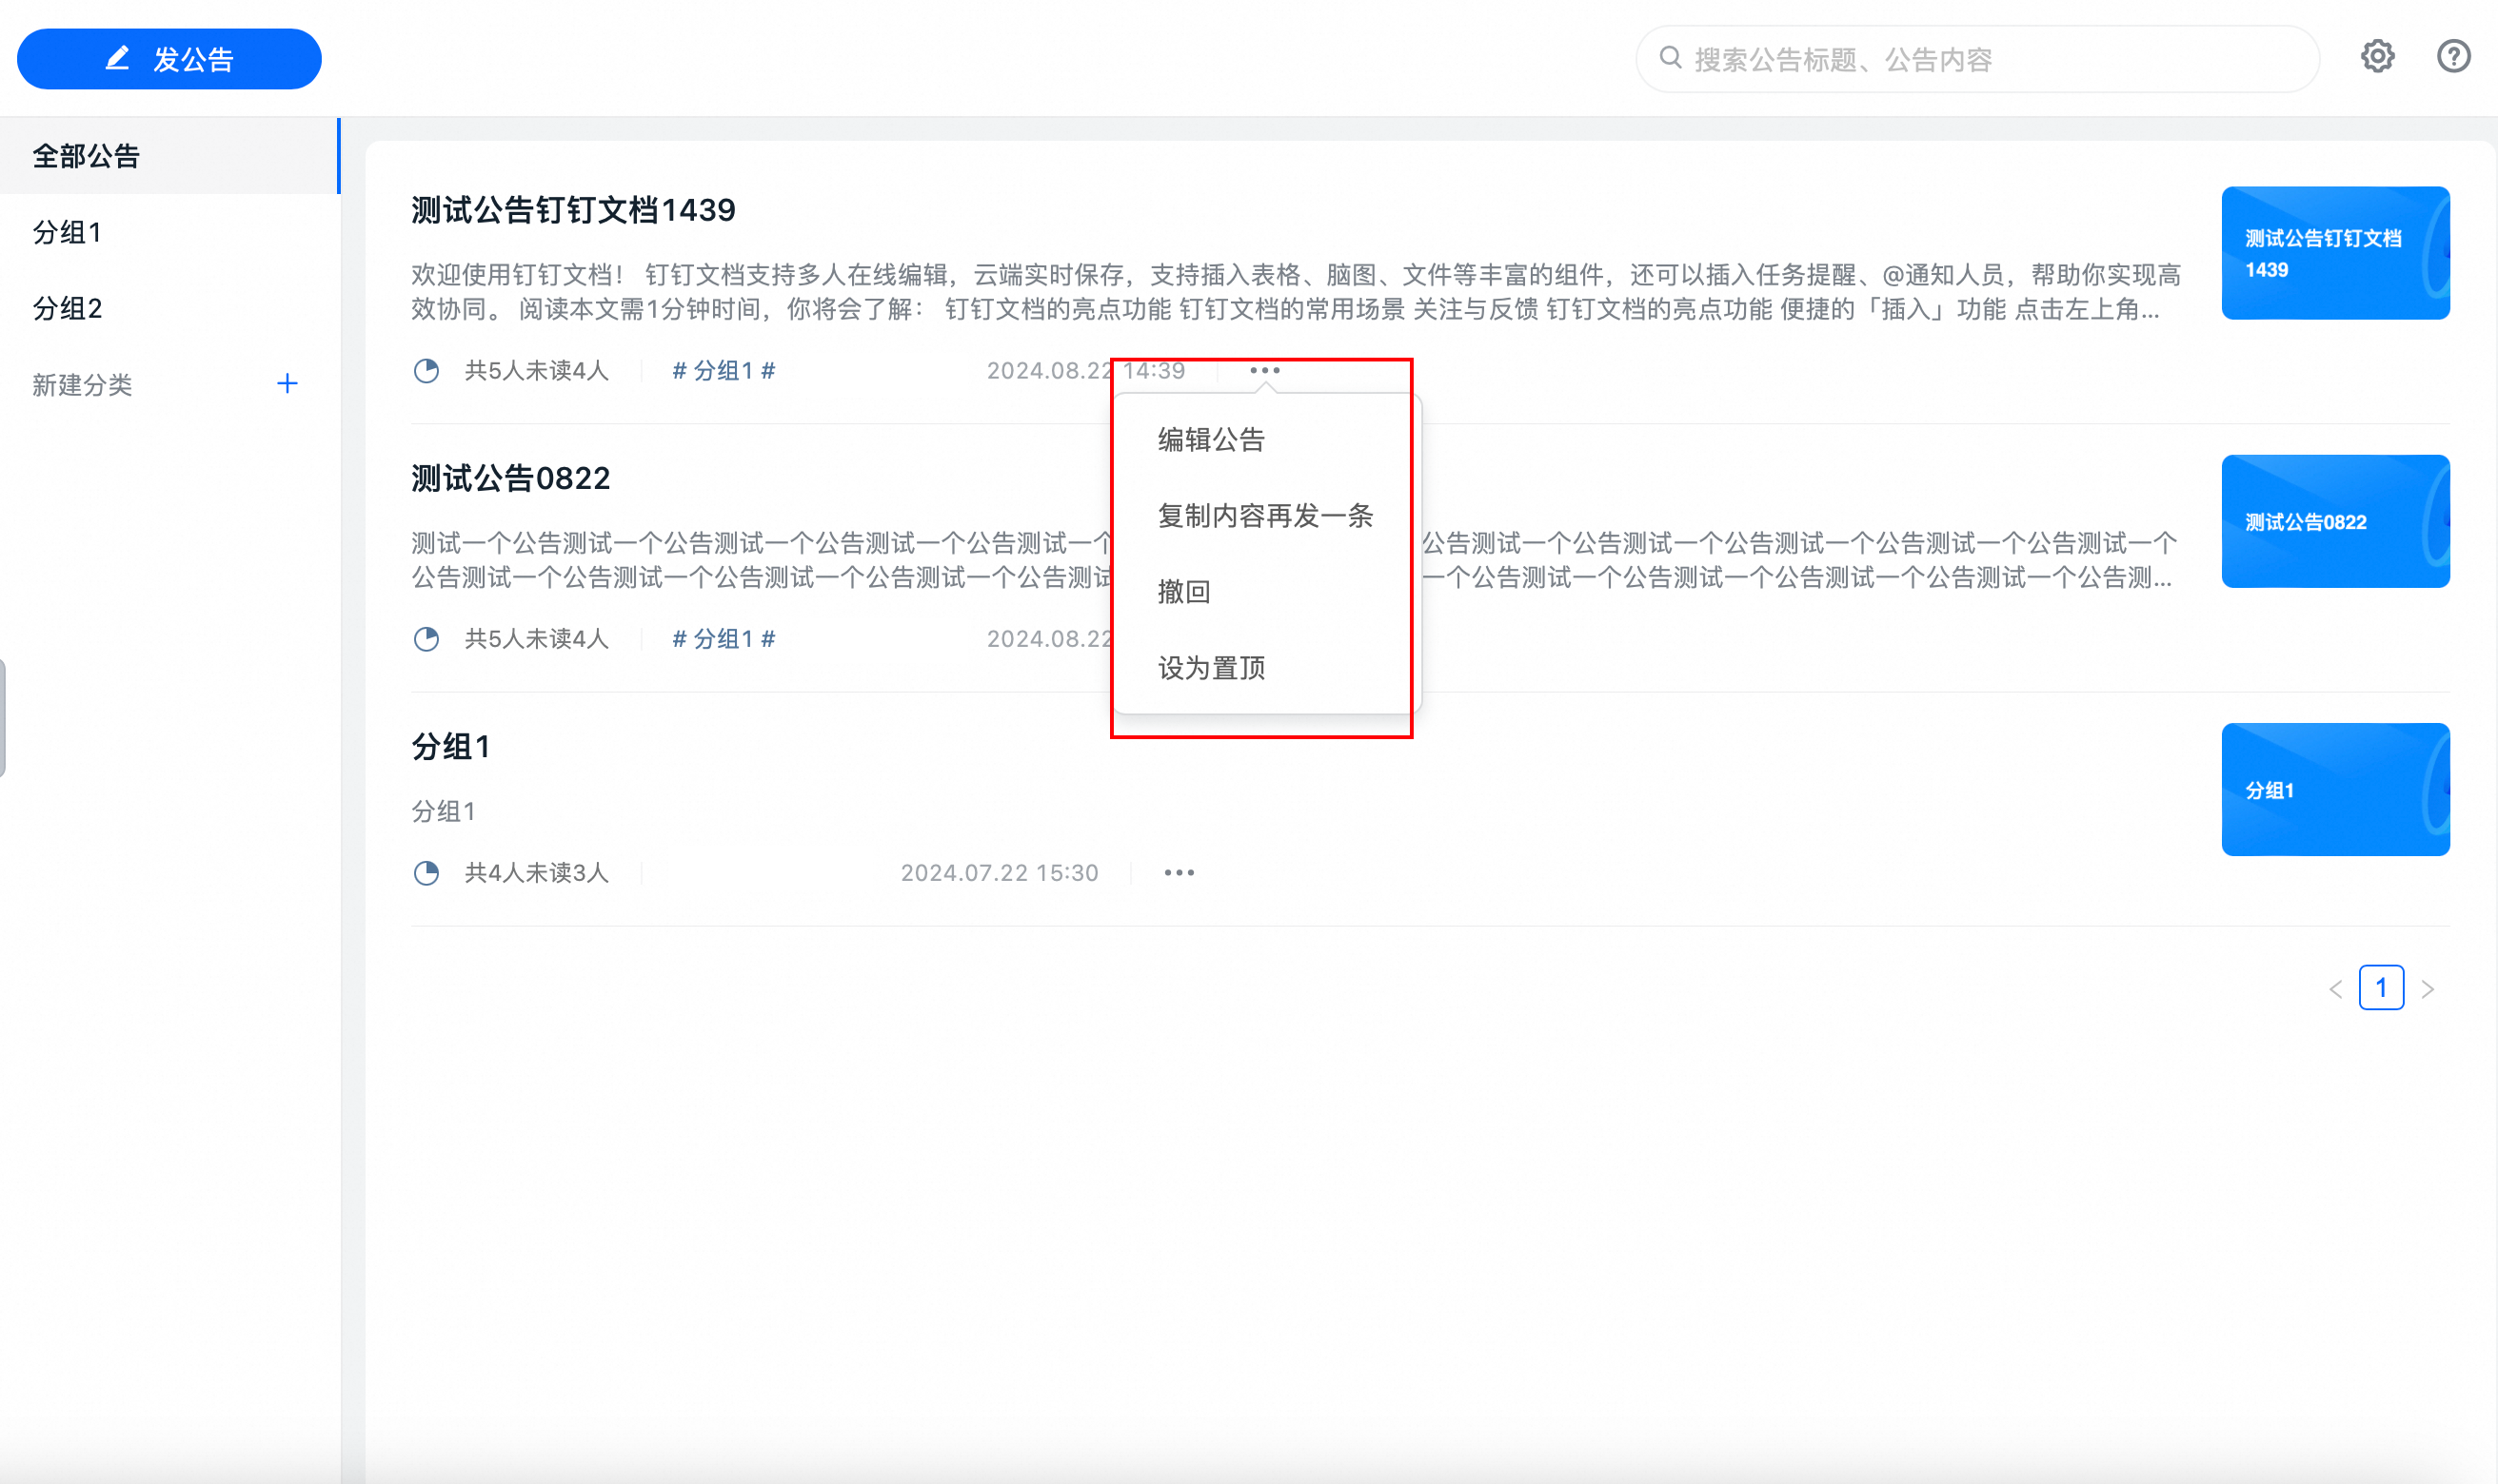Go to next page arrow
2498x1484 pixels.
2427,989
